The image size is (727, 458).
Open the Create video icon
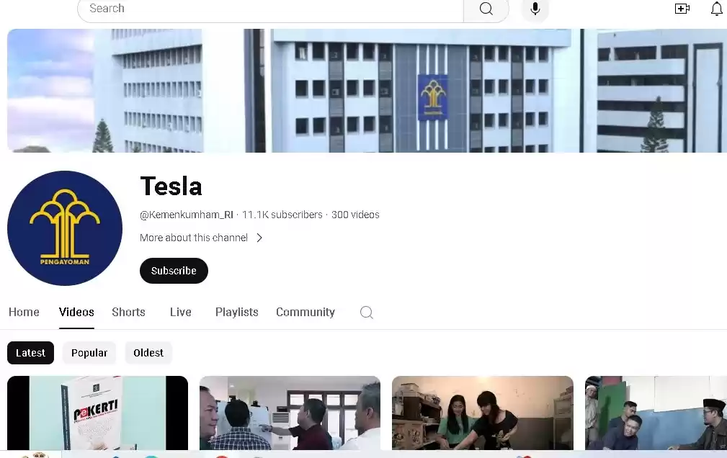pos(682,9)
